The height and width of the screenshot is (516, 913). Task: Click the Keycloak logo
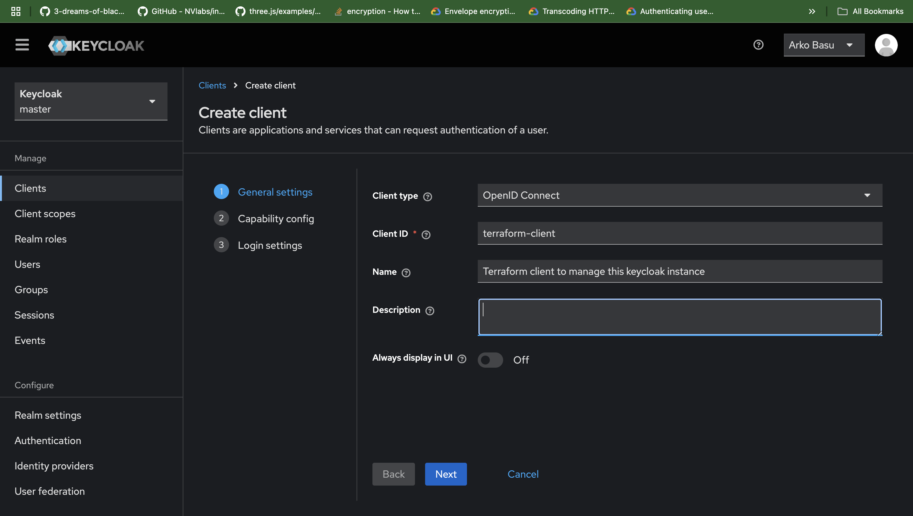(x=96, y=45)
